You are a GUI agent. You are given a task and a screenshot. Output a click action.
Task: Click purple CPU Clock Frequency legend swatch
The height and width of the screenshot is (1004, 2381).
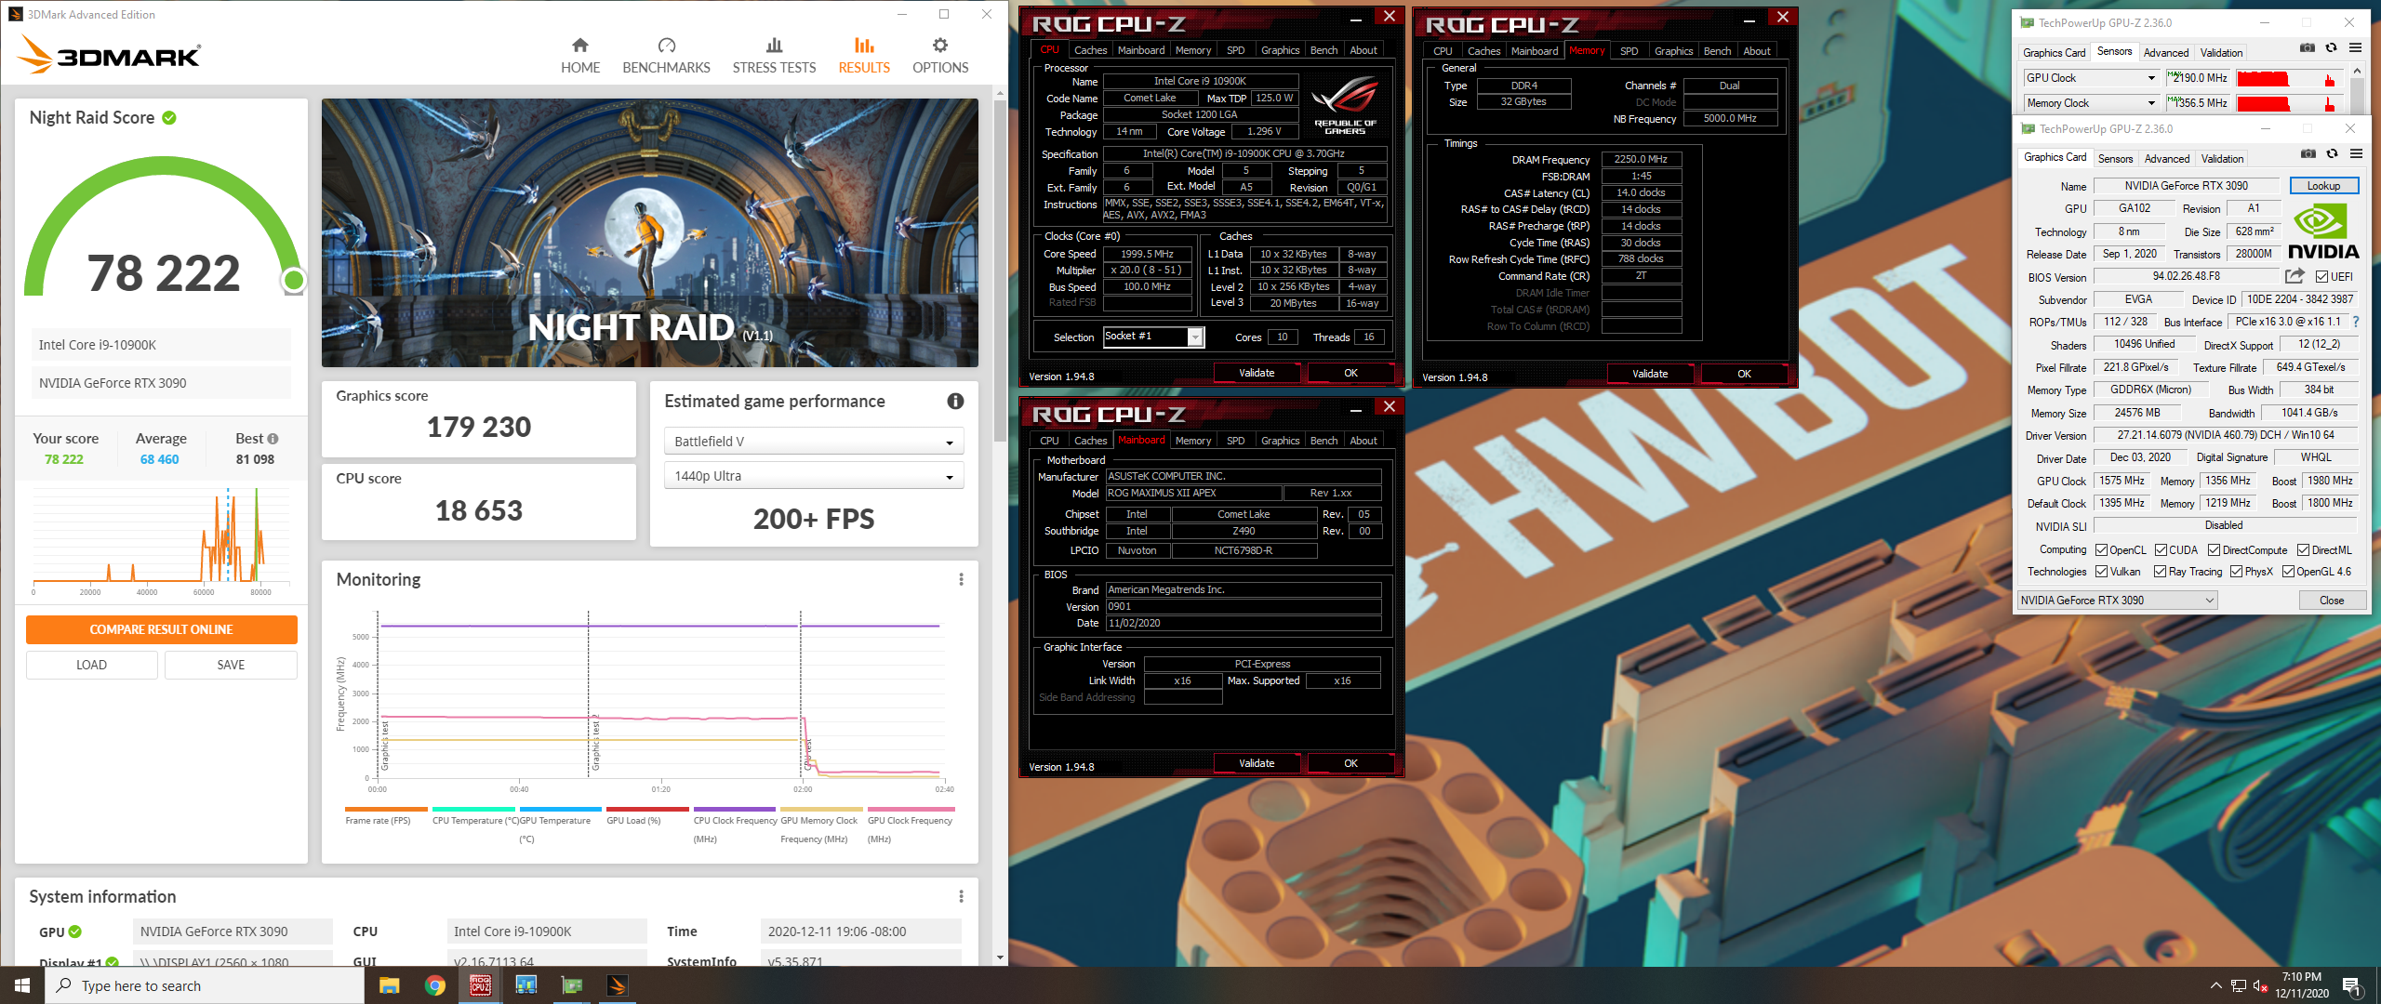(734, 809)
